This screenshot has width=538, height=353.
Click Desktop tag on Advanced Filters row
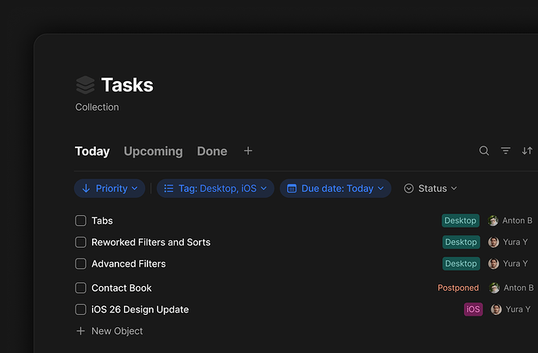461,264
